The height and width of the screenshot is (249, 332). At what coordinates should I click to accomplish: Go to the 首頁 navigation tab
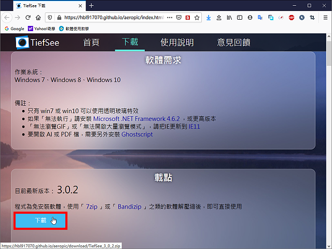[91, 43]
